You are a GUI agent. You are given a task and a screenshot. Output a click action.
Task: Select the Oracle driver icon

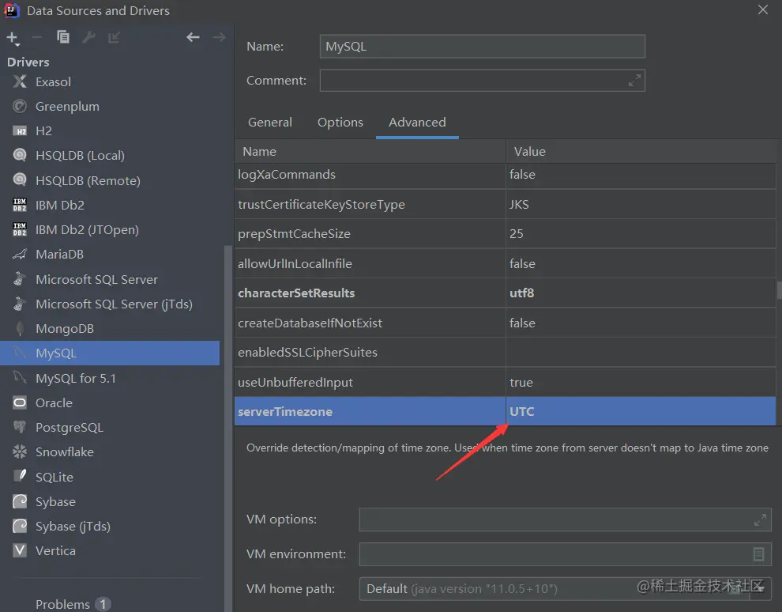(x=20, y=402)
